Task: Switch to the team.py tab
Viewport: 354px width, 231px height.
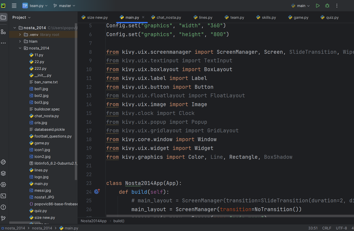Action: tap(235, 17)
